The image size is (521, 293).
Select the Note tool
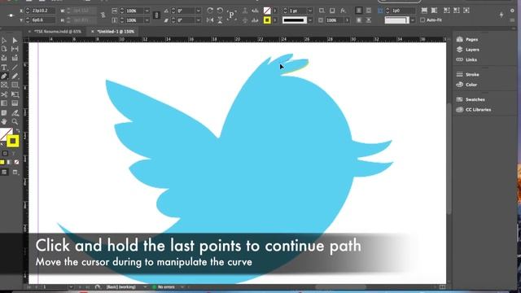coord(4,113)
